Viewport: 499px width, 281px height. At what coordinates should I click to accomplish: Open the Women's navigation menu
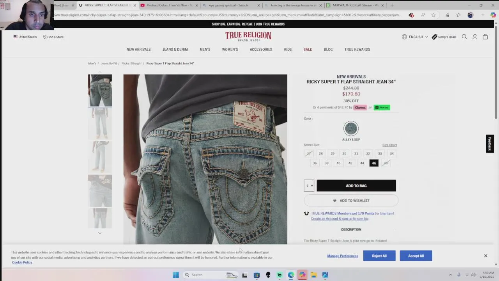click(x=230, y=50)
